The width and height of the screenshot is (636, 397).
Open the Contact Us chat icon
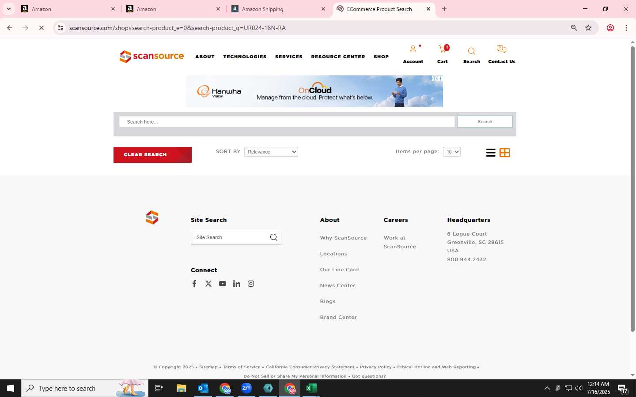(x=501, y=49)
